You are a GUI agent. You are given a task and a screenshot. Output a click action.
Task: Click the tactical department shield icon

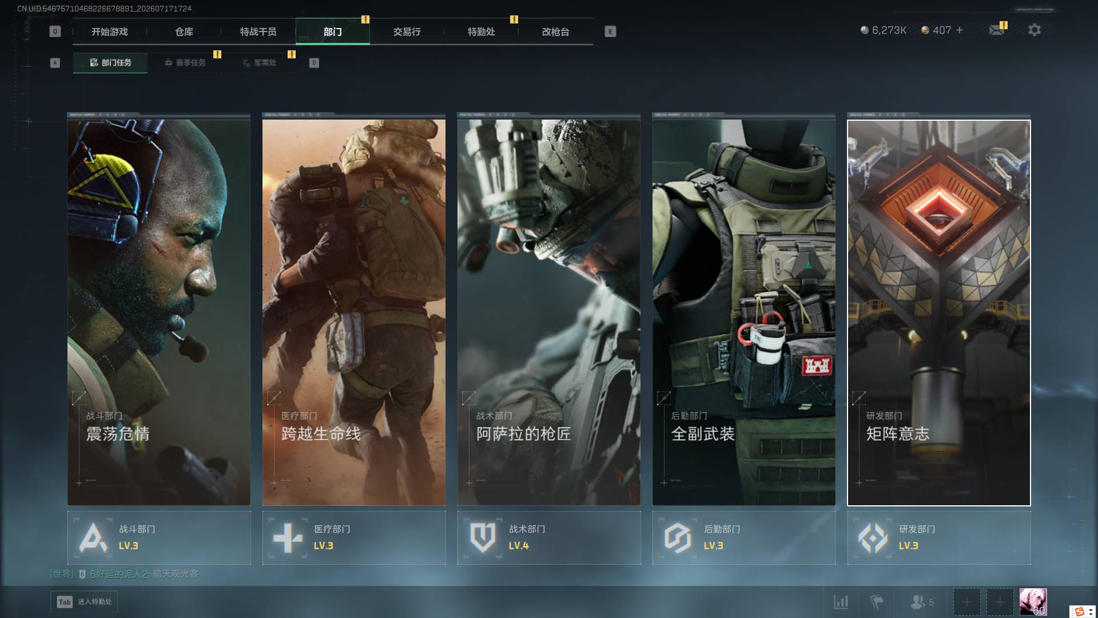point(483,538)
